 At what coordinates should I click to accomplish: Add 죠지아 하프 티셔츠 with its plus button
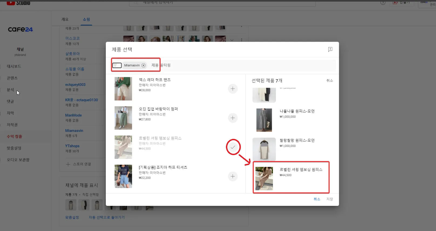[x=233, y=176]
